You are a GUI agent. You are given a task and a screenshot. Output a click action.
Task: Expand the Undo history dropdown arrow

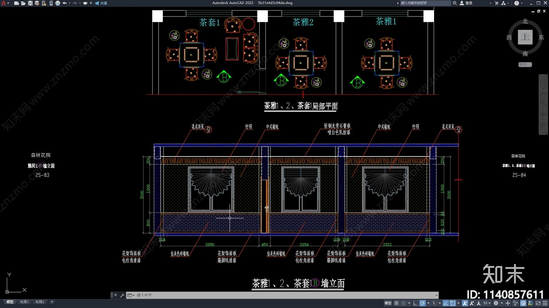click(x=69, y=3)
